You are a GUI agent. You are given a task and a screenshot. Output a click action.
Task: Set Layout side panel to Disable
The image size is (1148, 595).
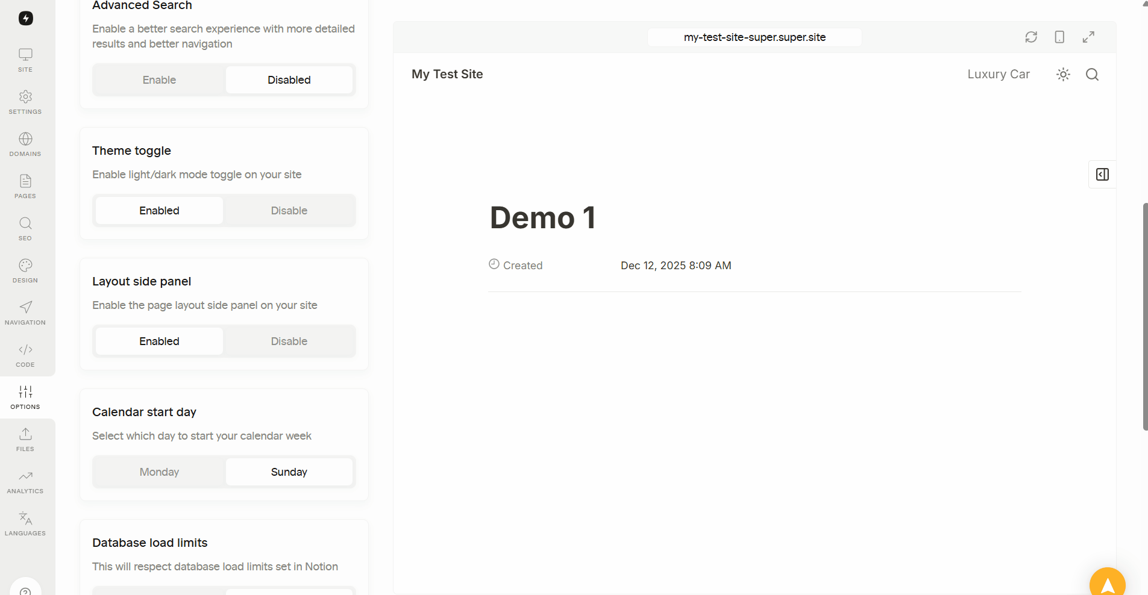289,341
